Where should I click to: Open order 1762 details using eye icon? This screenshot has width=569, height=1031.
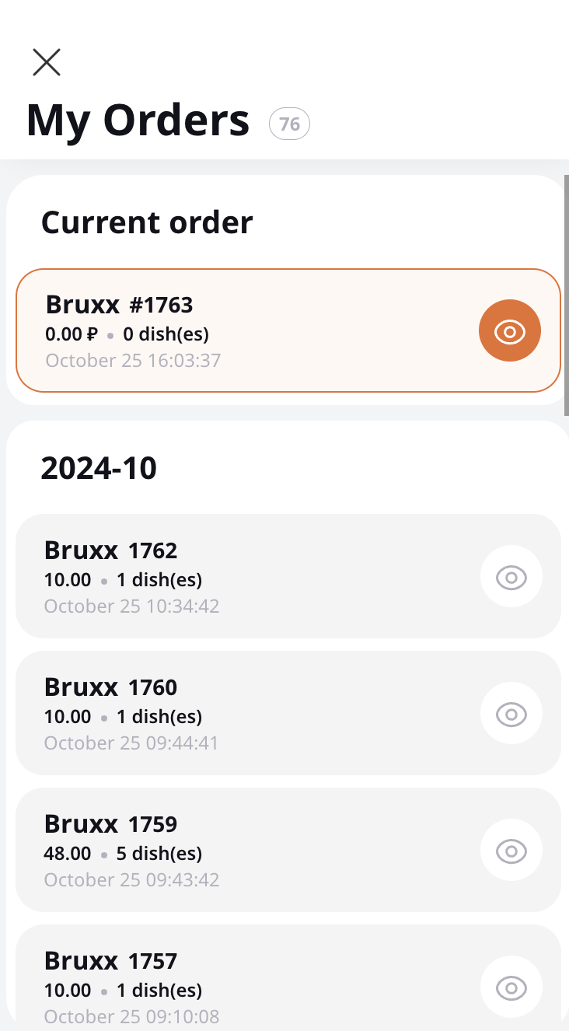tap(511, 577)
